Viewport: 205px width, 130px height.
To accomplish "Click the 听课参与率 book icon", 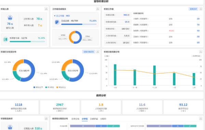I will click(5, 39).
